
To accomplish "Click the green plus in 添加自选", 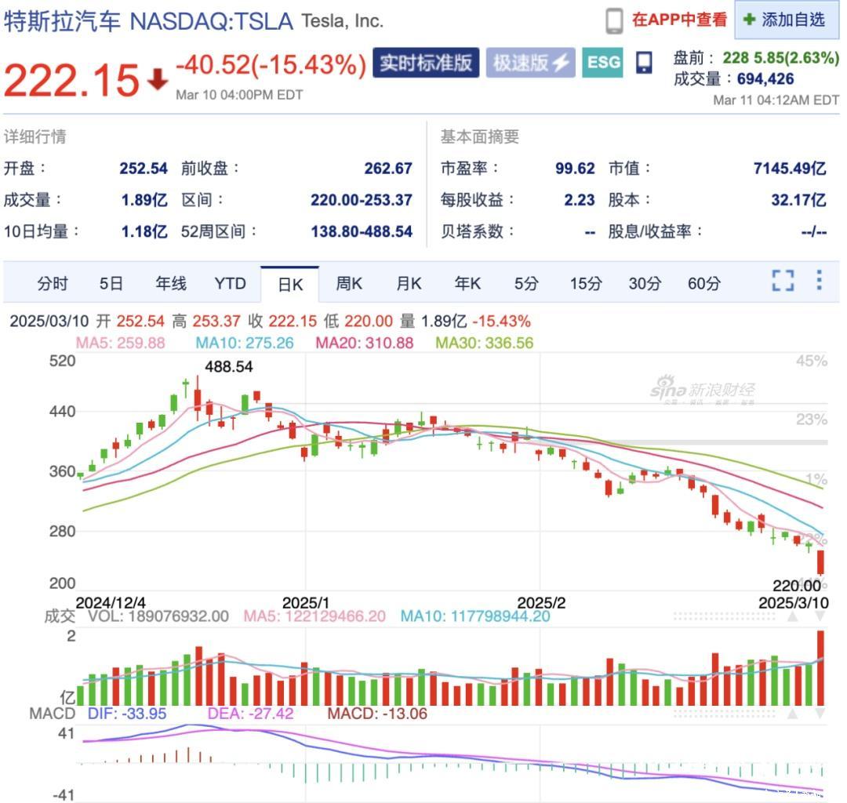I will point(748,20).
